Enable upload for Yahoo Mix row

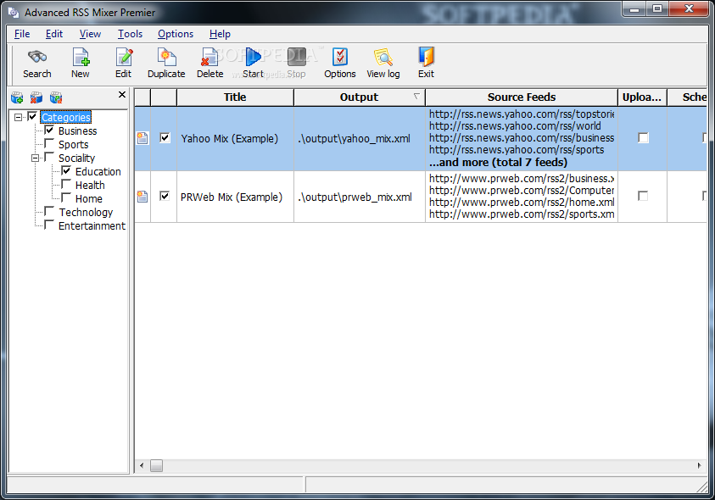[643, 137]
